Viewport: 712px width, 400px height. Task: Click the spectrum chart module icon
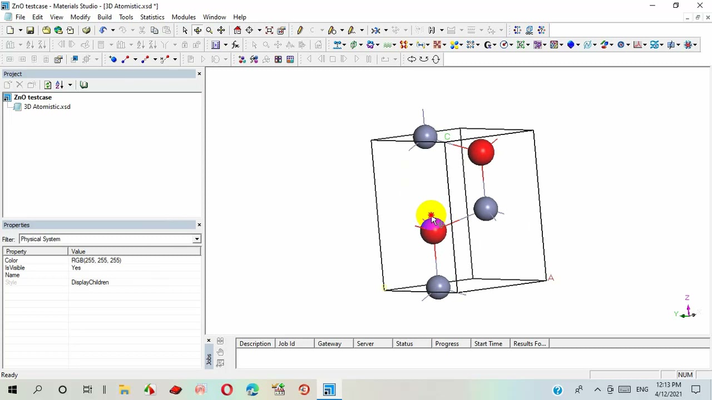pyautogui.click(x=637, y=44)
